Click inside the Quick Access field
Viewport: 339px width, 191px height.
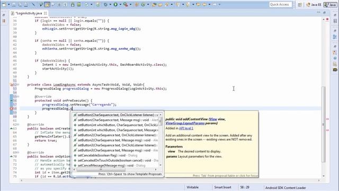tap(280, 5)
